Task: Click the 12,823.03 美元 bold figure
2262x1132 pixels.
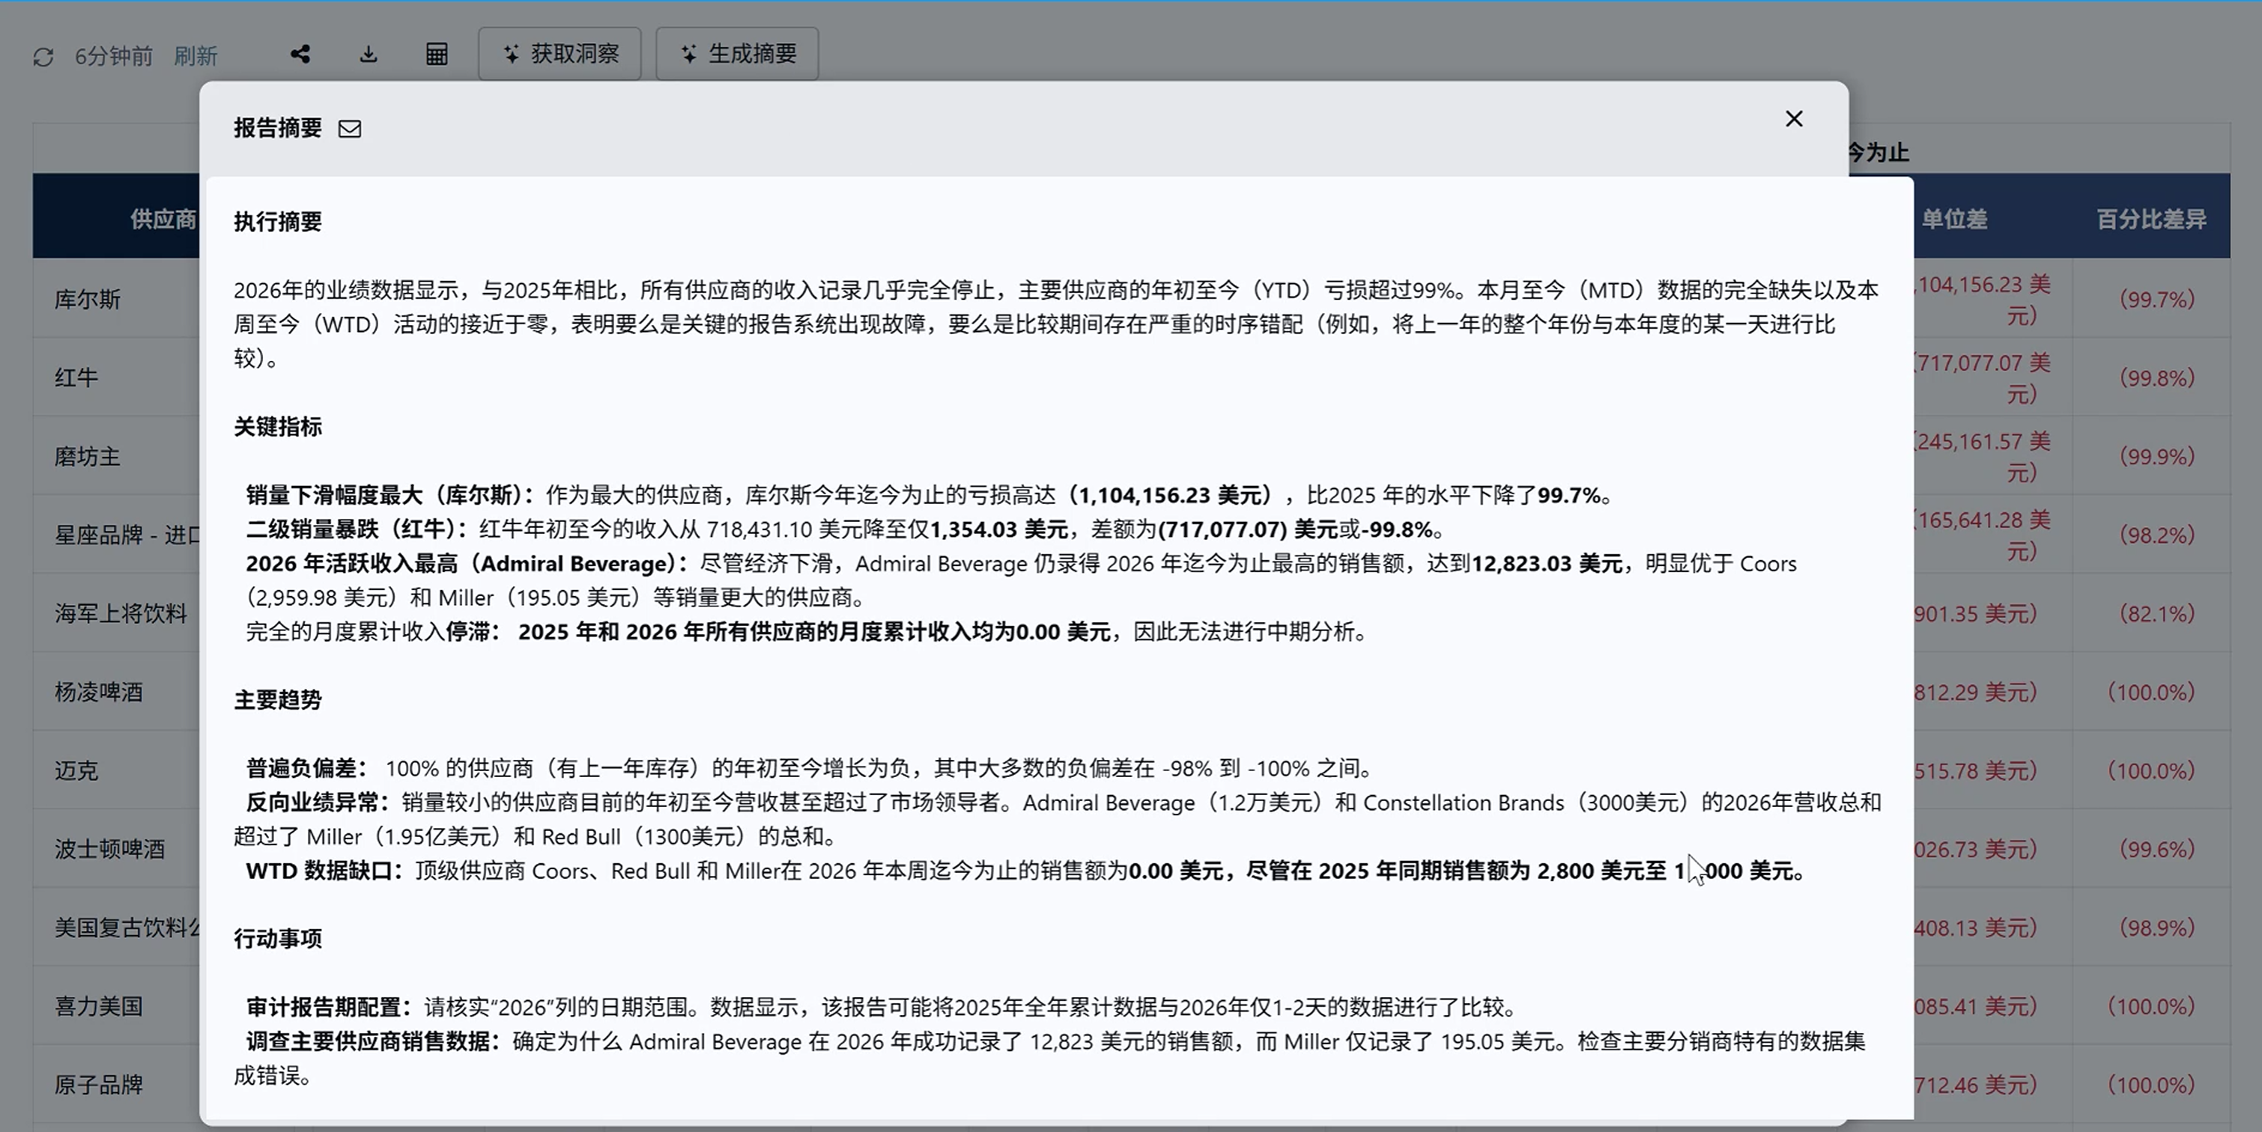Action: 1547,563
